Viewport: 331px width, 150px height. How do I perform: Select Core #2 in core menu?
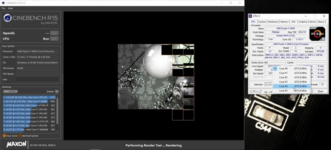pyautogui.click(x=292, y=77)
